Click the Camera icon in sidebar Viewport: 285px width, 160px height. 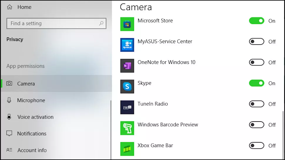click(x=9, y=83)
